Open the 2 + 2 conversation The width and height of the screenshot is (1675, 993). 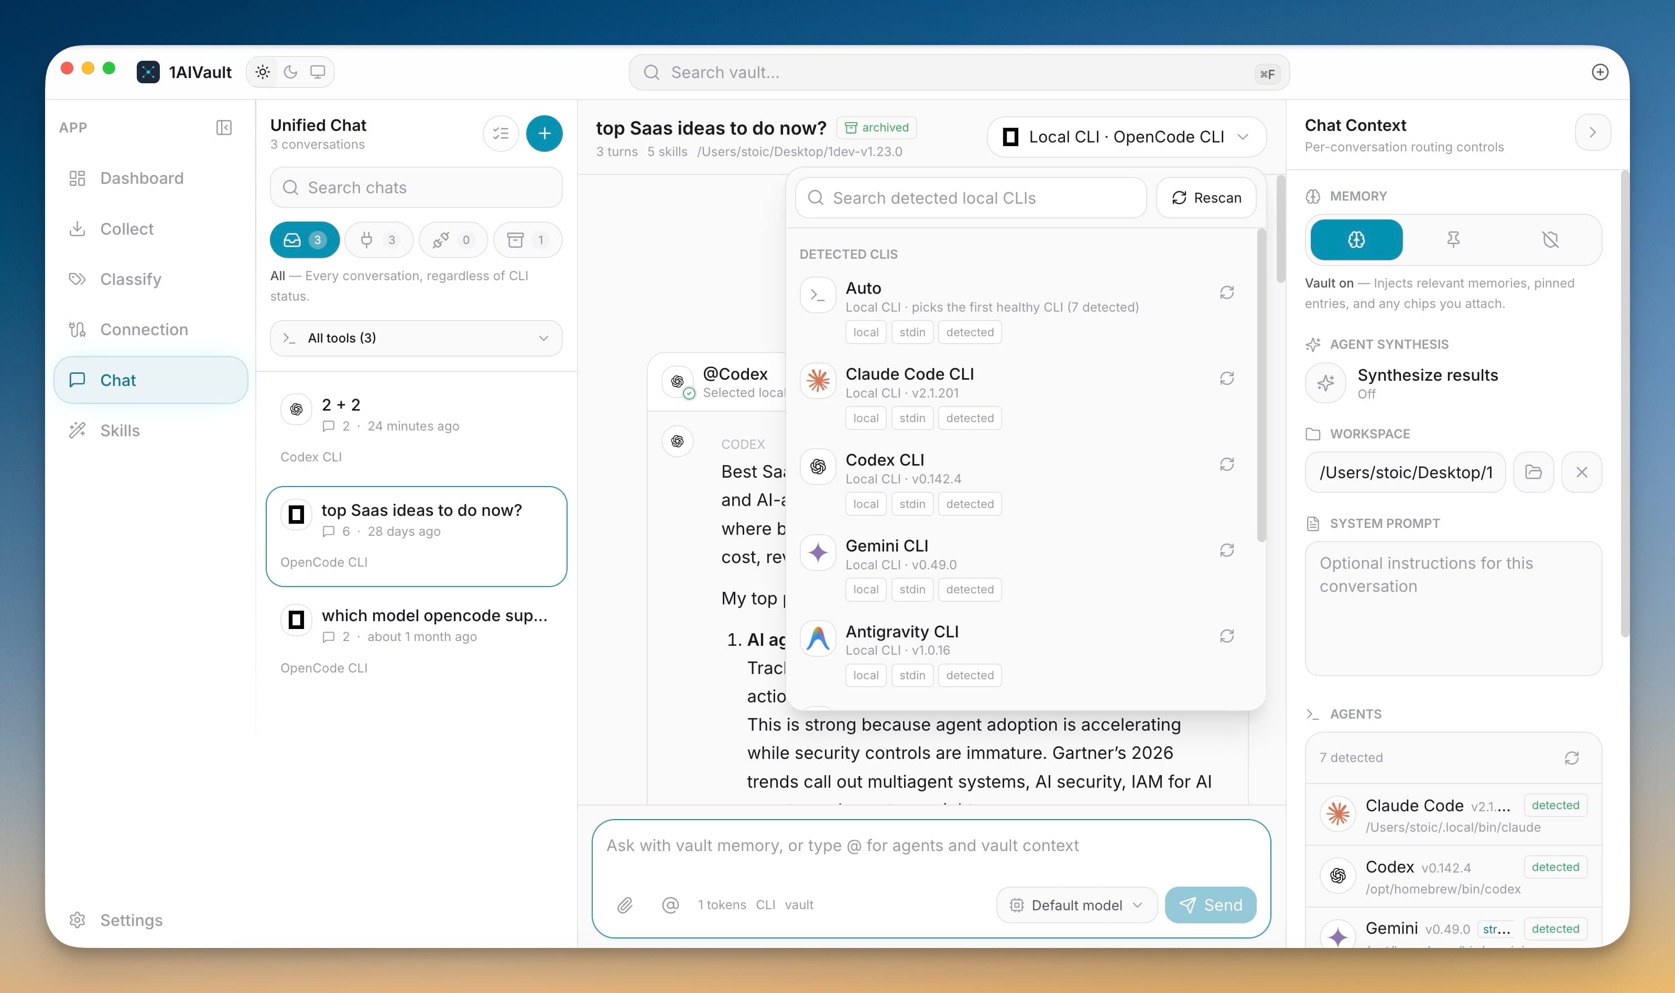point(416,429)
